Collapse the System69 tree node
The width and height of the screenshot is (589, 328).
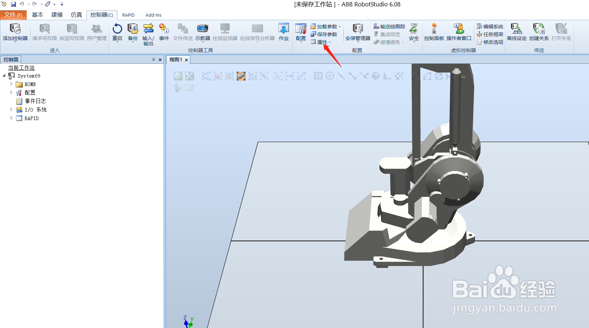pos(4,75)
